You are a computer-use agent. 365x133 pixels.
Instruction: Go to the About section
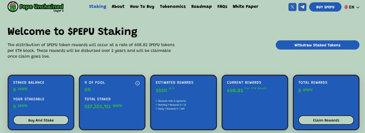tap(118, 6)
